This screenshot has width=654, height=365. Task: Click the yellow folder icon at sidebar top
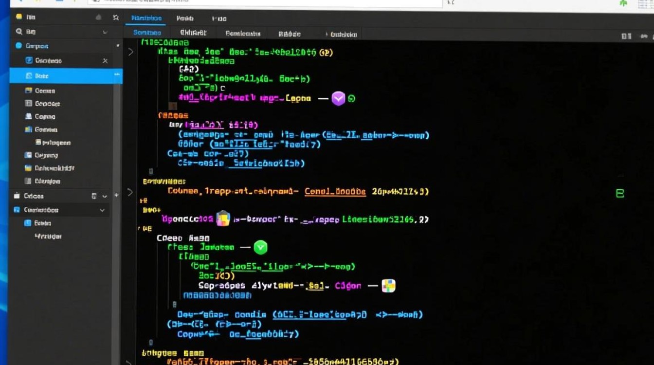tap(19, 17)
